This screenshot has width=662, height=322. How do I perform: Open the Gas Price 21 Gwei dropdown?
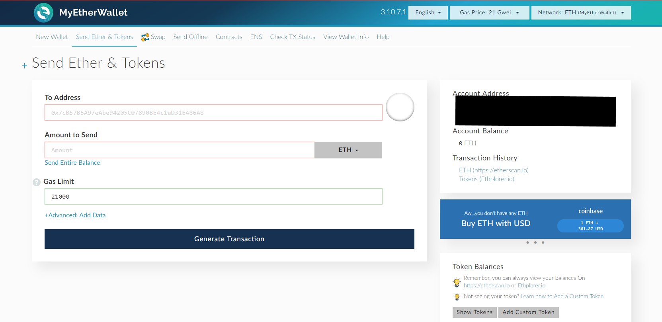tap(489, 12)
